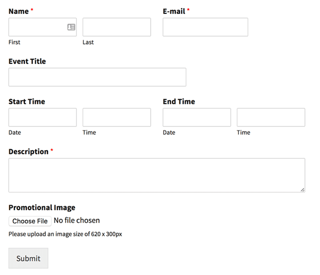Click the Event Title label
This screenshot has height=275, width=320.
(x=27, y=61)
